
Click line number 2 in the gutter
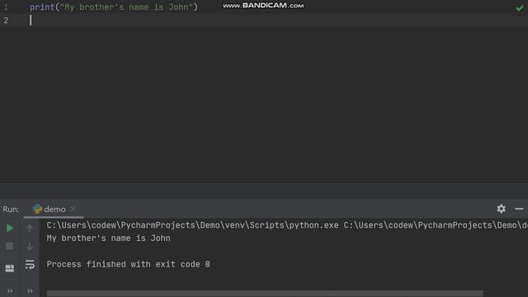(x=6, y=21)
